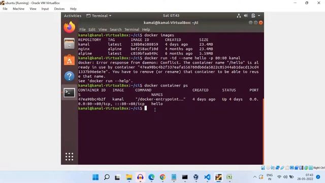Select the Terminal icon in the dock
Viewport: 325px width, 183px height.
pos(69,93)
